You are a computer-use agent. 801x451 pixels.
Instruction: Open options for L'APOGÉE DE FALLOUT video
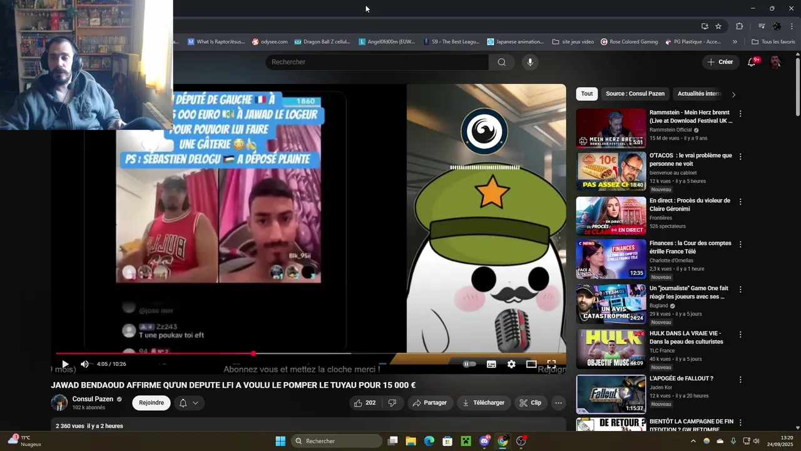pos(740,380)
